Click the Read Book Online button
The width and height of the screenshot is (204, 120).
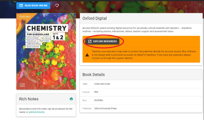tap(33, 6)
